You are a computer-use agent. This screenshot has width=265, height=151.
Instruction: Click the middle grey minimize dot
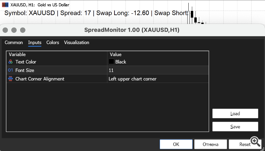(14, 30)
